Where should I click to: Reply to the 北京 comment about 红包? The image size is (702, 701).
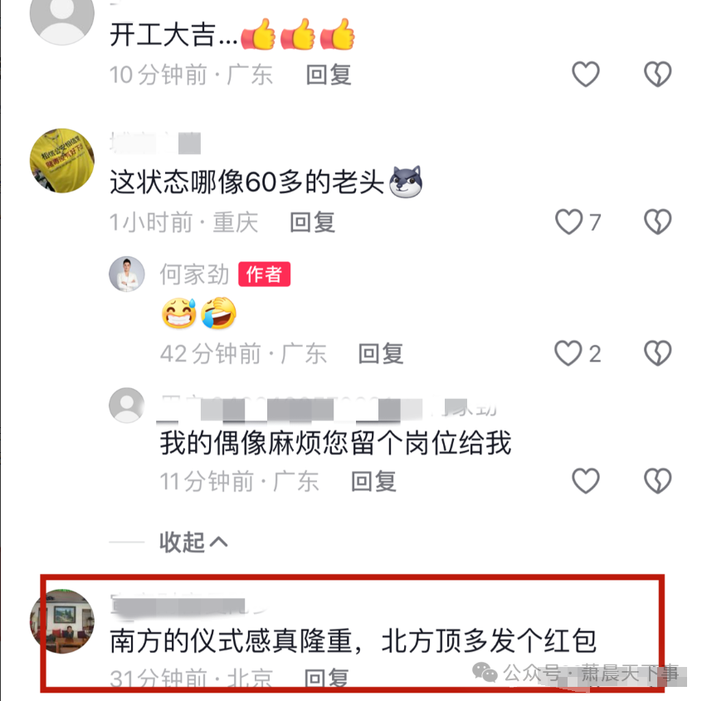click(x=326, y=679)
